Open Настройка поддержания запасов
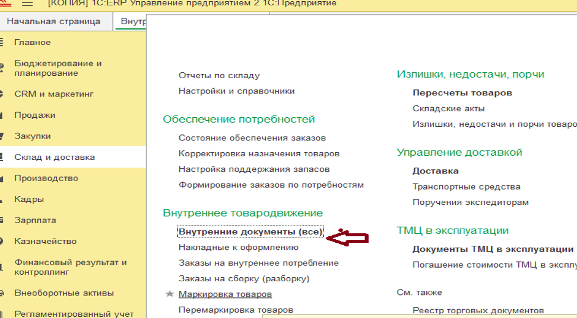The image size is (577, 318). (x=254, y=169)
